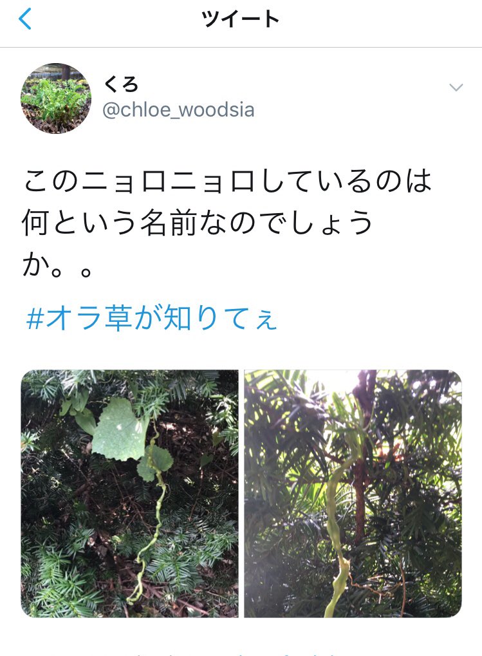Open くろ's round profile avatar
Screen dimensions: 482x656
pyautogui.click(x=56, y=98)
